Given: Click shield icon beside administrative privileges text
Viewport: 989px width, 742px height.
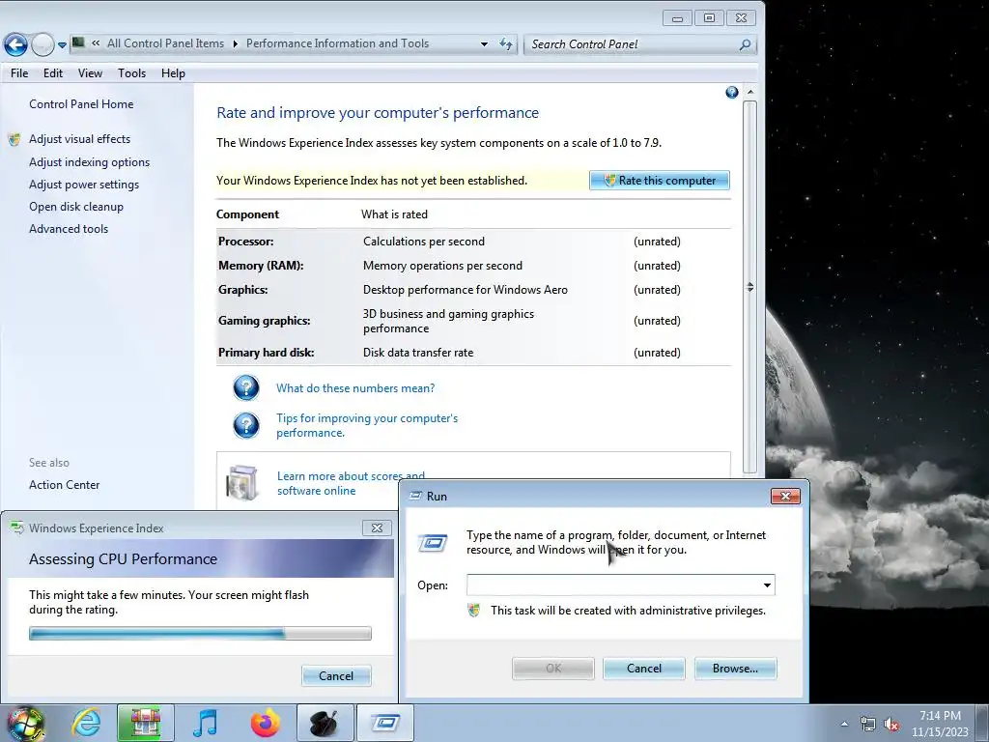Looking at the screenshot, I should pos(474,611).
